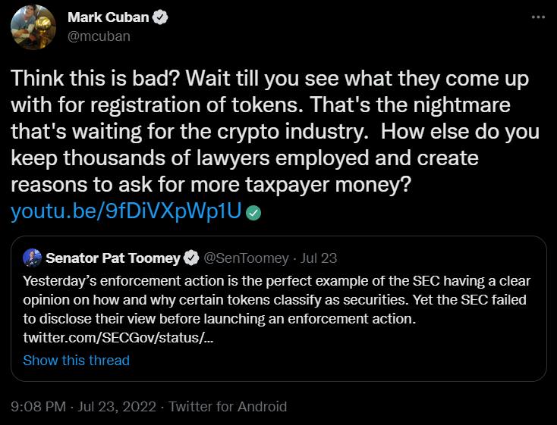Click Senator Pat Toomey's small avatar
The height and width of the screenshot is (425, 557).
pyautogui.click(x=32, y=258)
